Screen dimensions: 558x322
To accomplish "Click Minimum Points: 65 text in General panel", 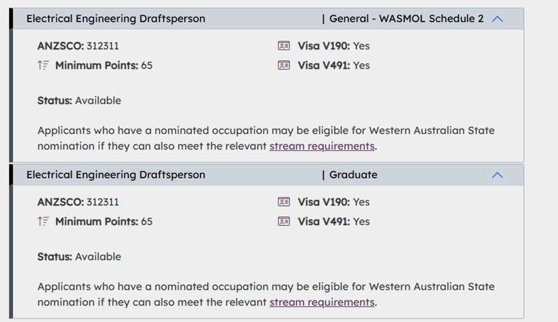I will 104,65.
